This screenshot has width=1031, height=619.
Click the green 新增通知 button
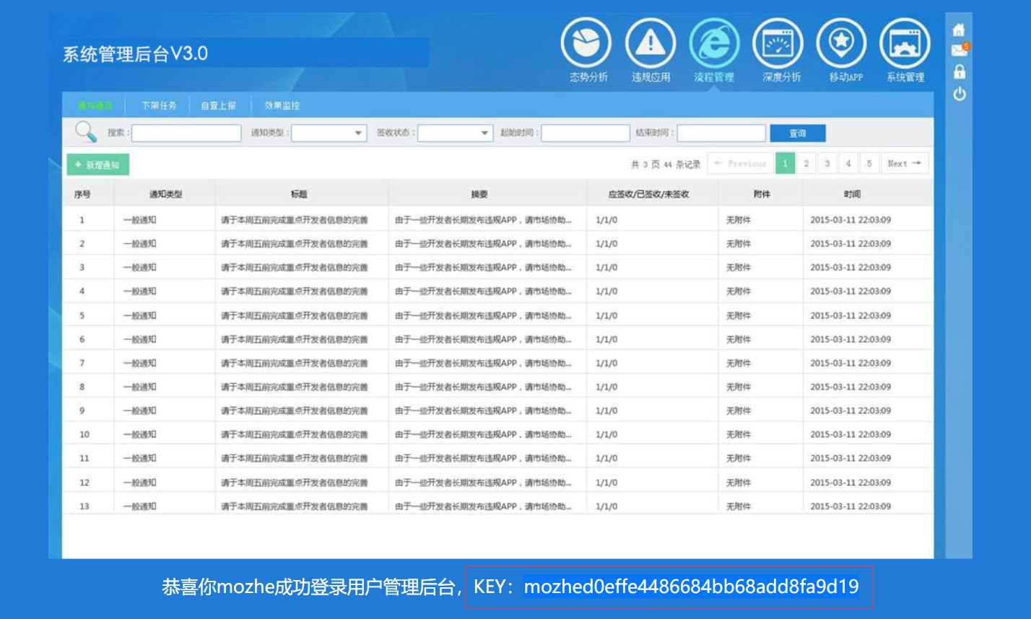coord(97,165)
